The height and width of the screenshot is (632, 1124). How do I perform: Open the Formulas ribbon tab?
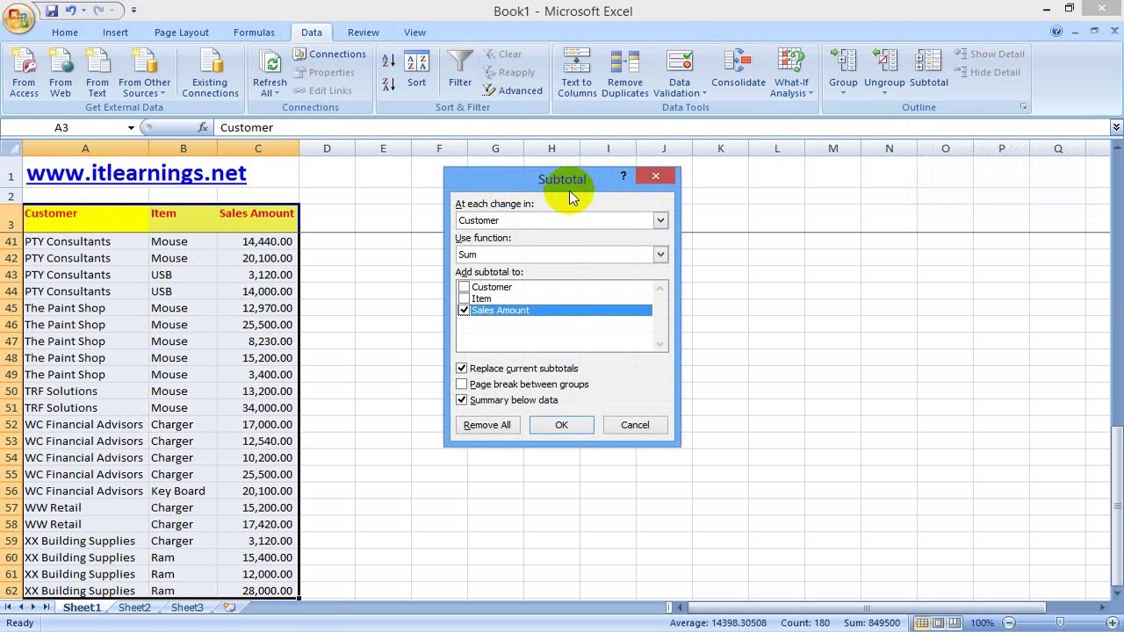point(254,32)
